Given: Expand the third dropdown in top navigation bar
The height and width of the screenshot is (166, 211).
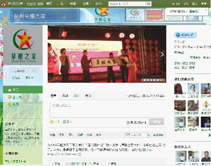Looking at the screenshot, I should (73, 4).
